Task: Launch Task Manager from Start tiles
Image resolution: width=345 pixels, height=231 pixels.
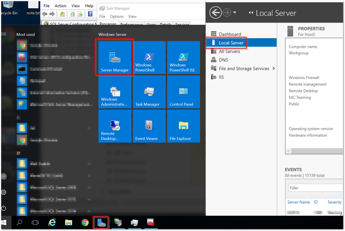Action: tap(149, 92)
